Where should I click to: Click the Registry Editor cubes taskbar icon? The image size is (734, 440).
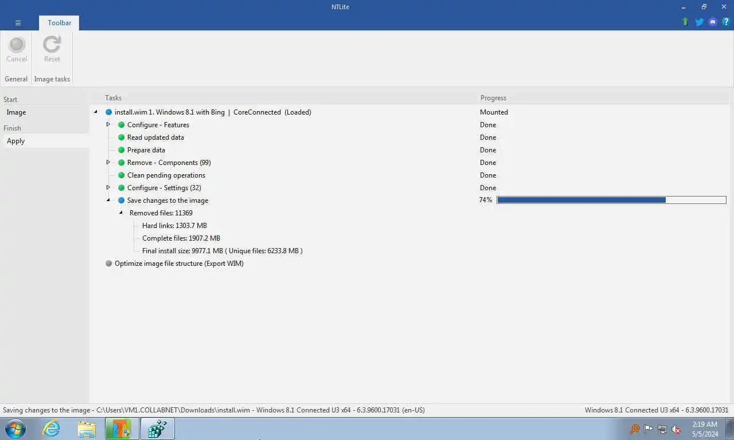(157, 429)
